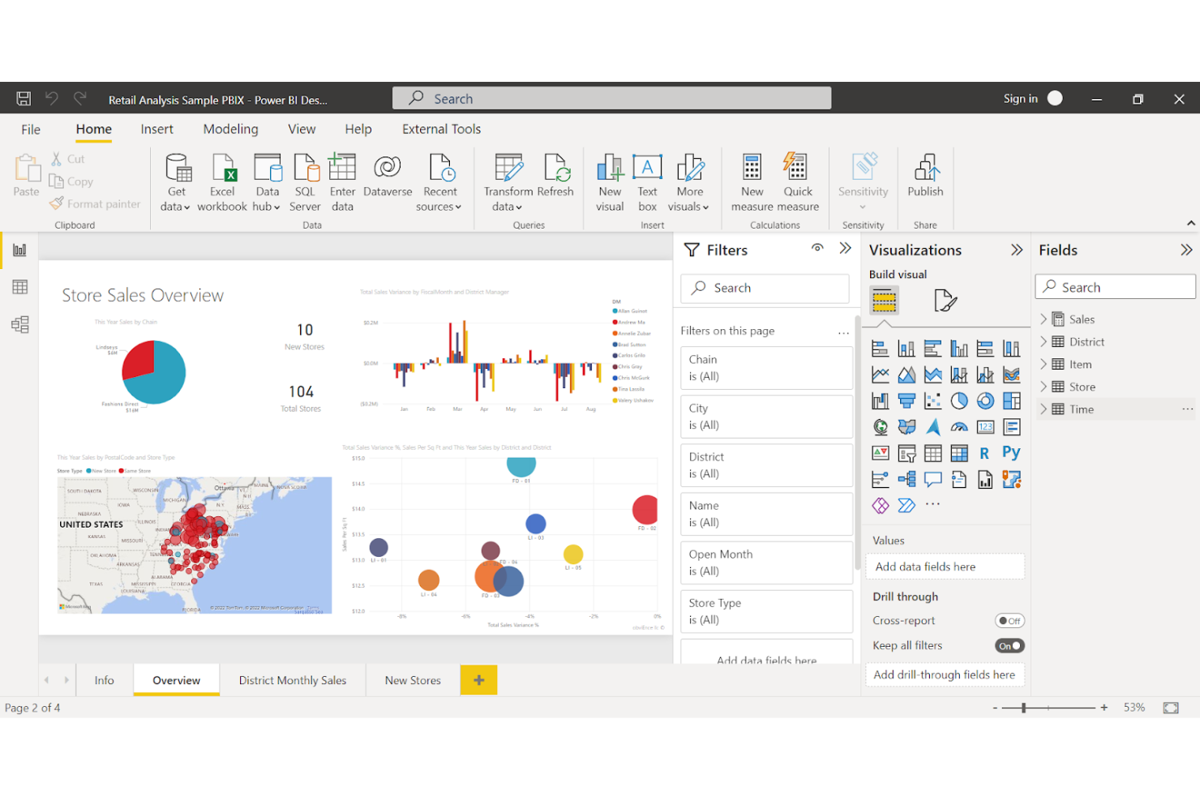The height and width of the screenshot is (800, 1200).
Task: Open the File menu
Action: [x=31, y=130]
